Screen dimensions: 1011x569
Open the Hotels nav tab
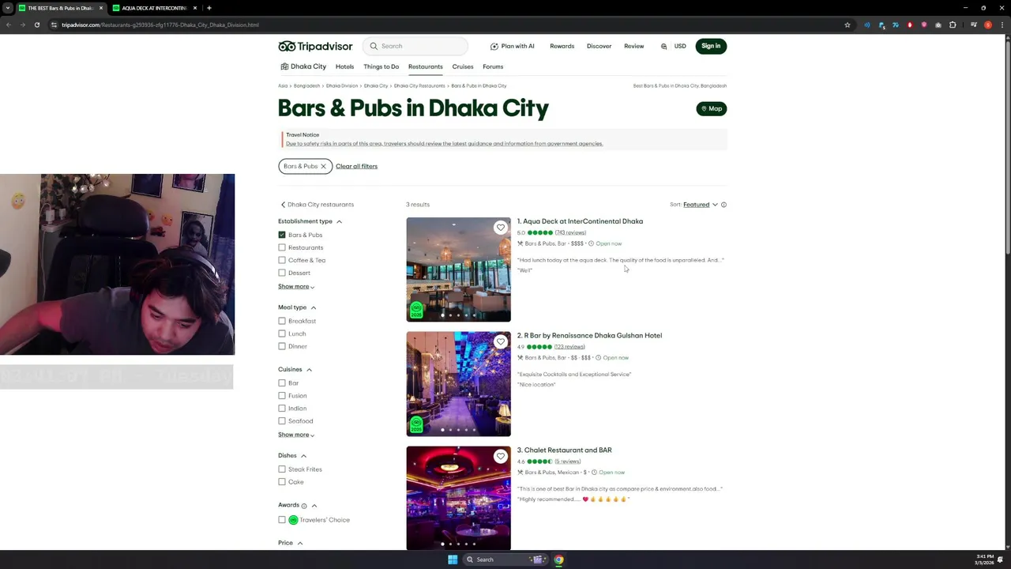point(344,66)
